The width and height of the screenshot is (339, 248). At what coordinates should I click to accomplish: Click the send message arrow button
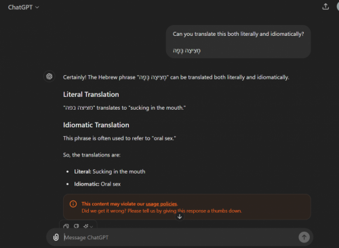304,237
